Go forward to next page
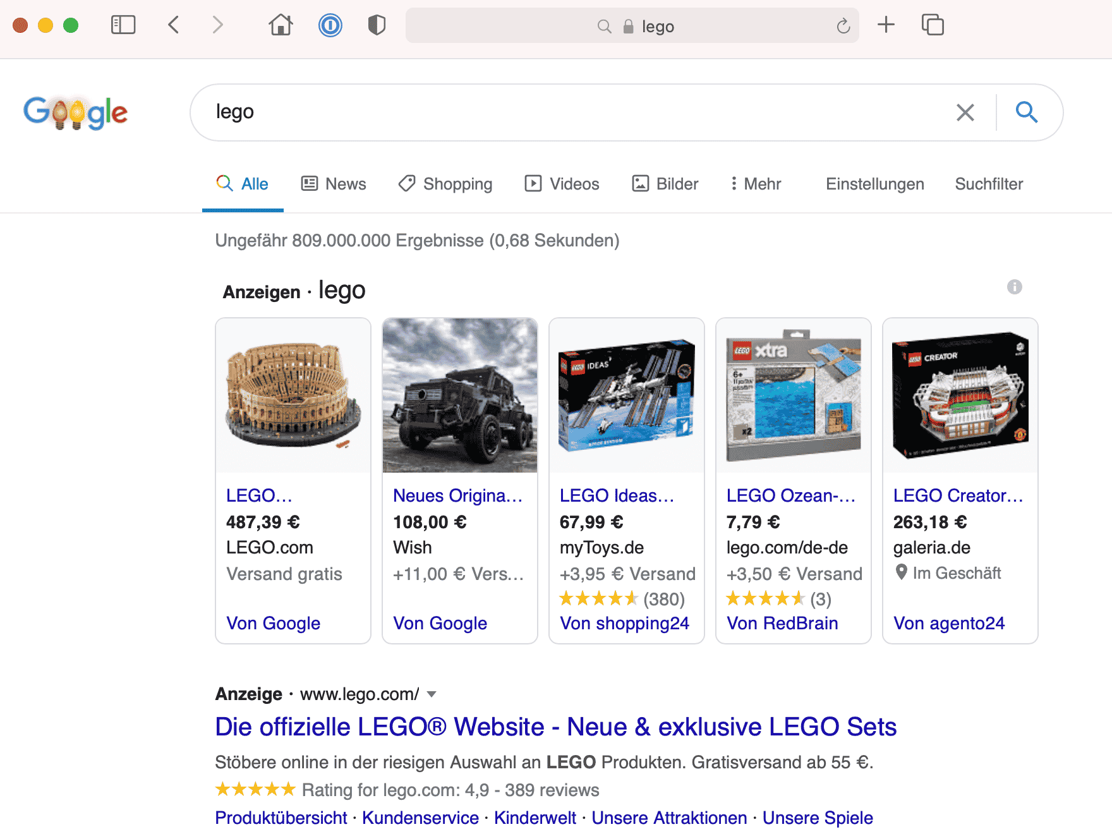1112x834 pixels. click(x=218, y=25)
